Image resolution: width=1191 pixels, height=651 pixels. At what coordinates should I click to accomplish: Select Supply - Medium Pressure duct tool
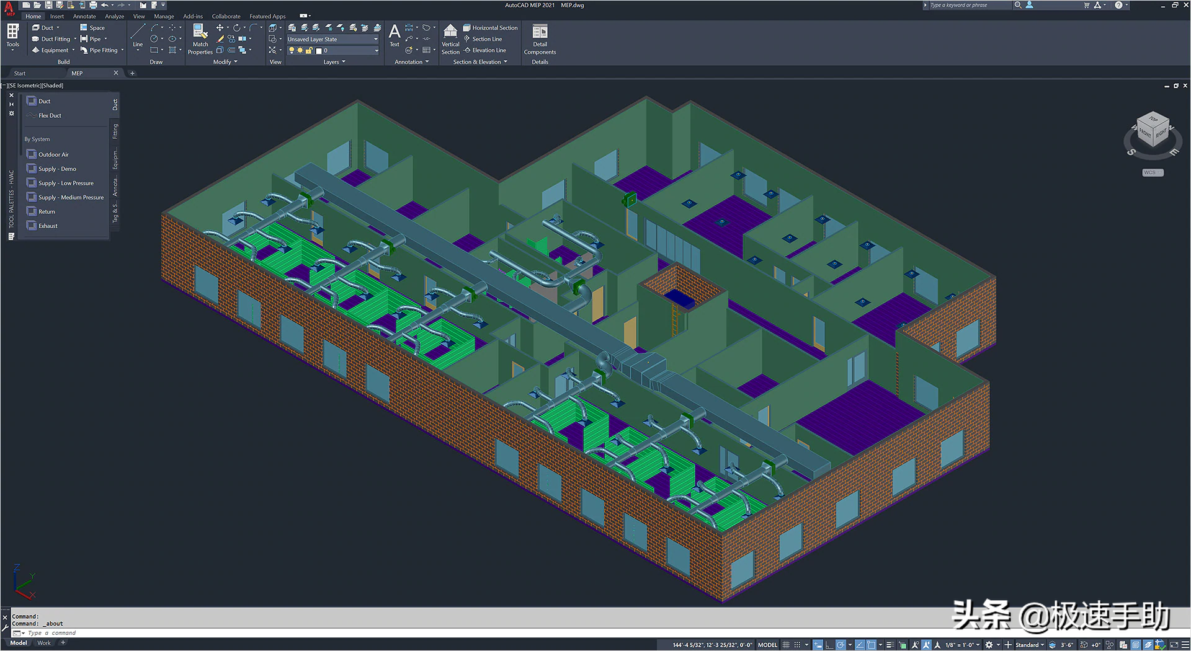tap(71, 198)
